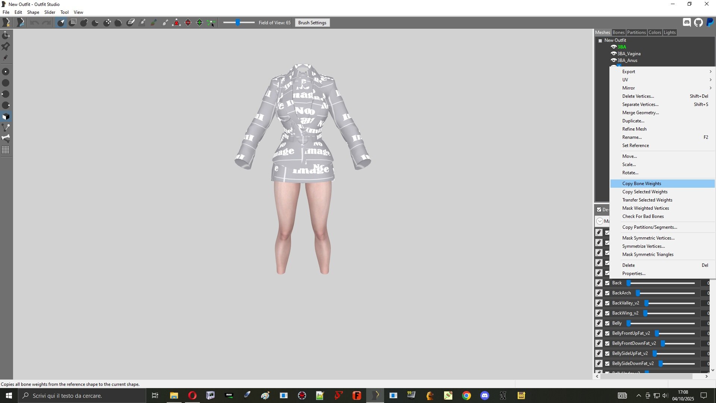Select Set Reference in the context menu
Screen dimensions: 716x403
(x=663, y=146)
